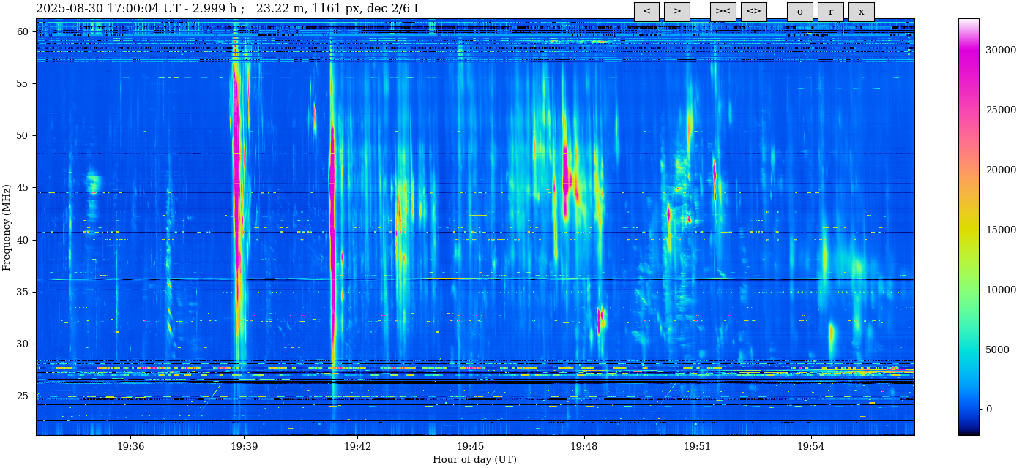The width and height of the screenshot is (1022, 468).
Task: Click the 19:48 tick label on time axis
Action: tap(583, 447)
